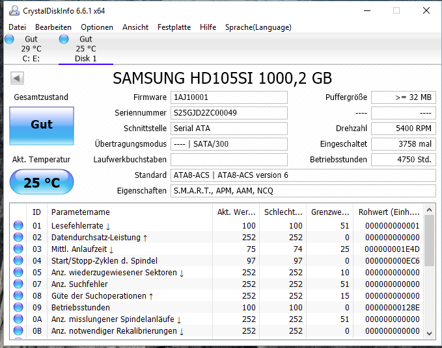Open the Optionen menu
This screenshot has width=442, height=348.
97,27
